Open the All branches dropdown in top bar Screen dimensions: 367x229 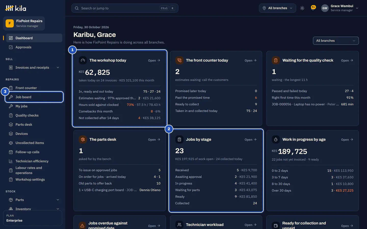click(278, 8)
